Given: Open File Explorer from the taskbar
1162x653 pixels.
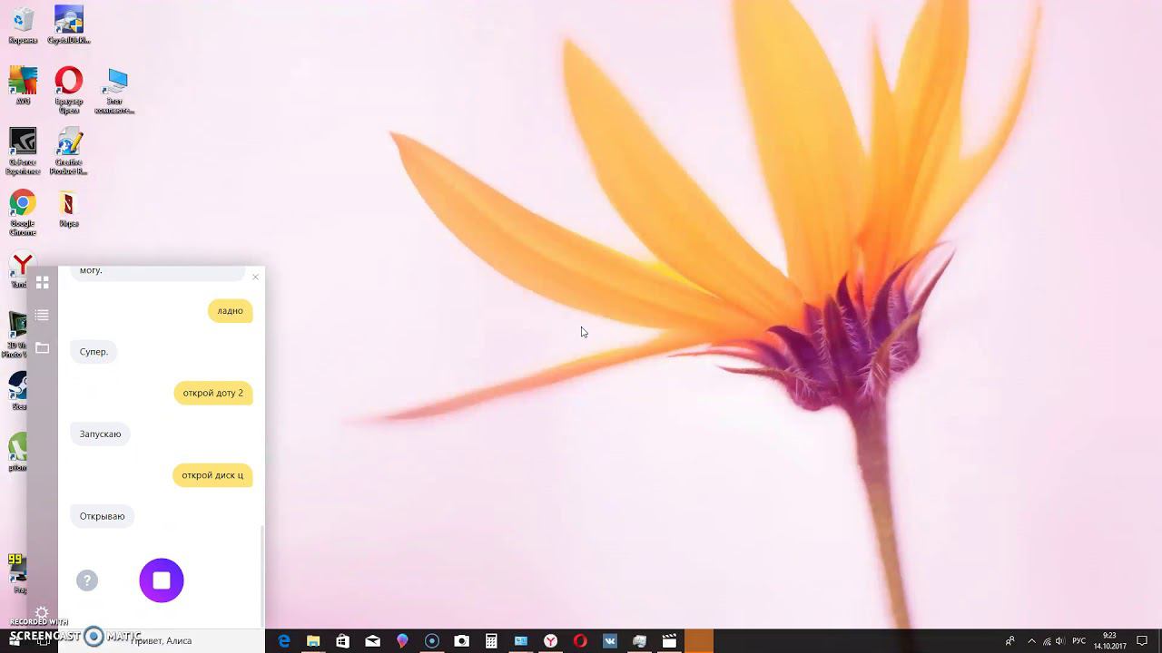Looking at the screenshot, I should (x=313, y=641).
